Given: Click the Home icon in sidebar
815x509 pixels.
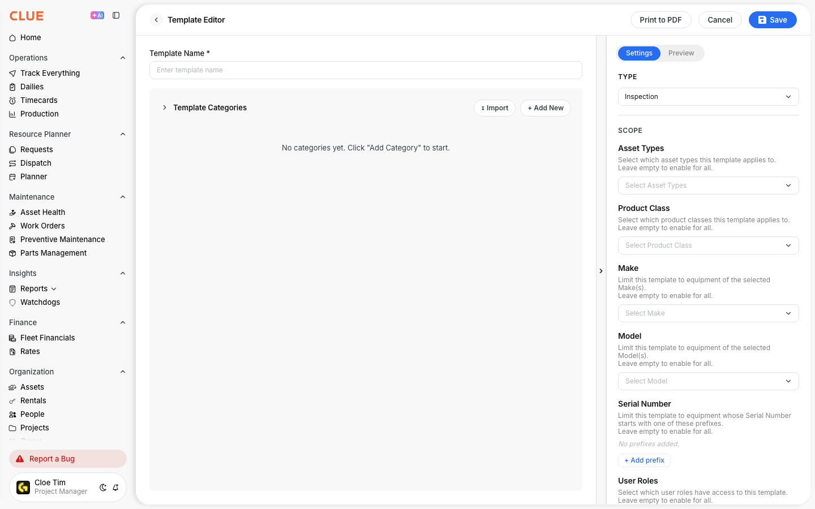Looking at the screenshot, I should coord(12,38).
